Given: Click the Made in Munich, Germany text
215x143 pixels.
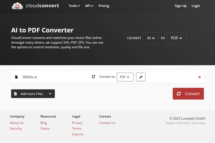Looking at the screenshot, I should click(186, 123).
